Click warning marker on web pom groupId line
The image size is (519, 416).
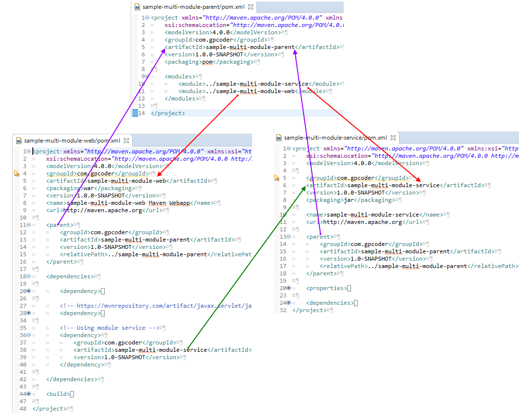16,173
